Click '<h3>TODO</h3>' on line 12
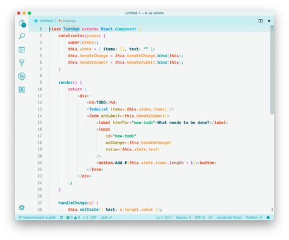Image resolution: width=289 pixels, height=240 pixels. point(102,102)
